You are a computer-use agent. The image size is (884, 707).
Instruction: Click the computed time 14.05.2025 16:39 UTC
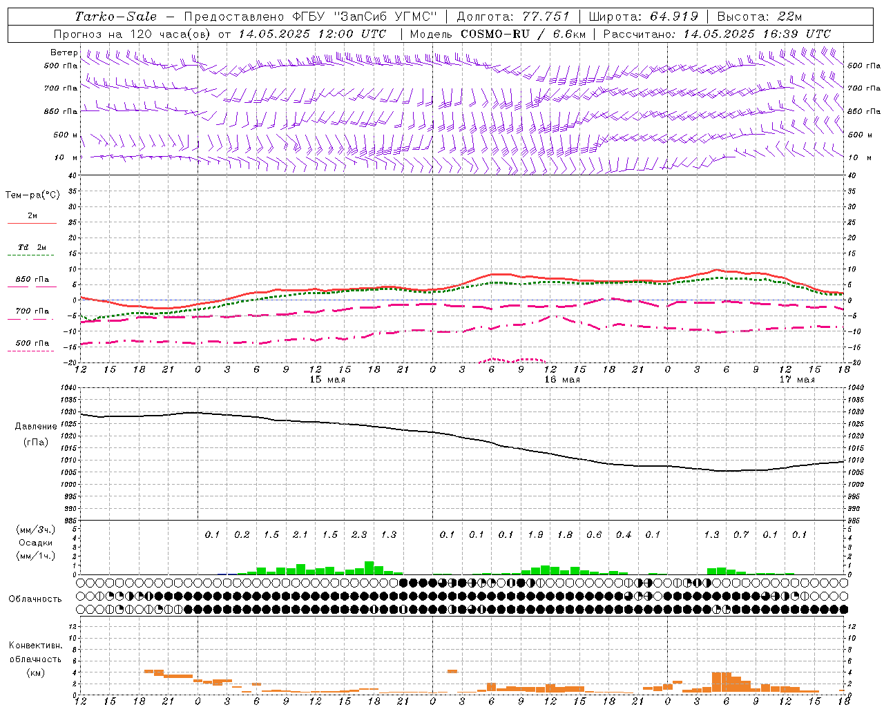(x=757, y=34)
